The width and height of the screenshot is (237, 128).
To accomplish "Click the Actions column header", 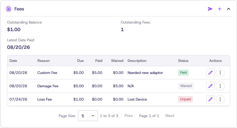I will (x=215, y=61).
